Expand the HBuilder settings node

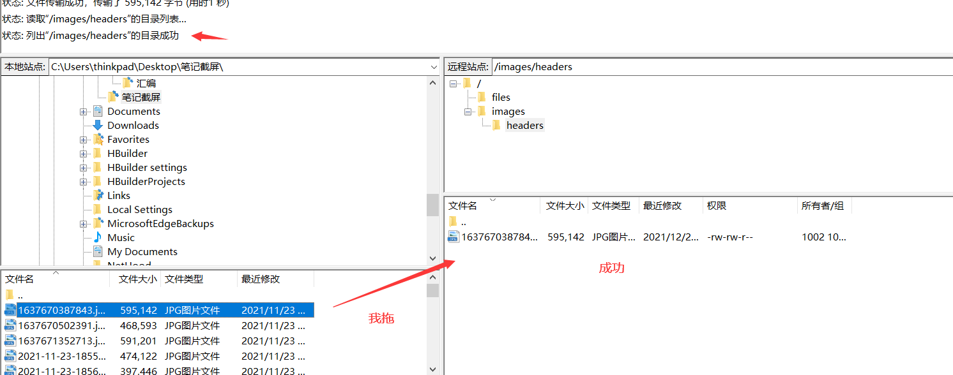(84, 167)
